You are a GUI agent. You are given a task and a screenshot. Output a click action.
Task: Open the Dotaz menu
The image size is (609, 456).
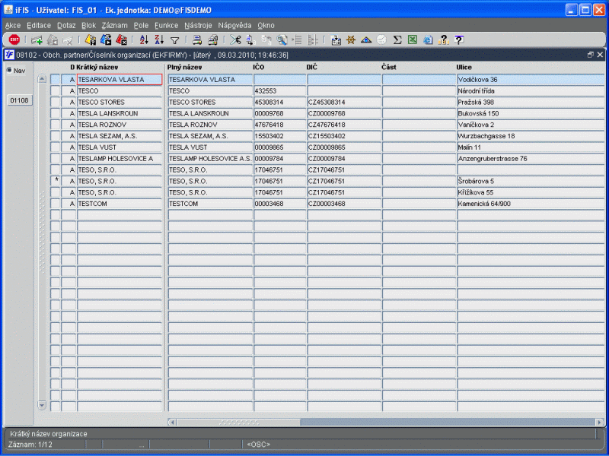point(66,26)
